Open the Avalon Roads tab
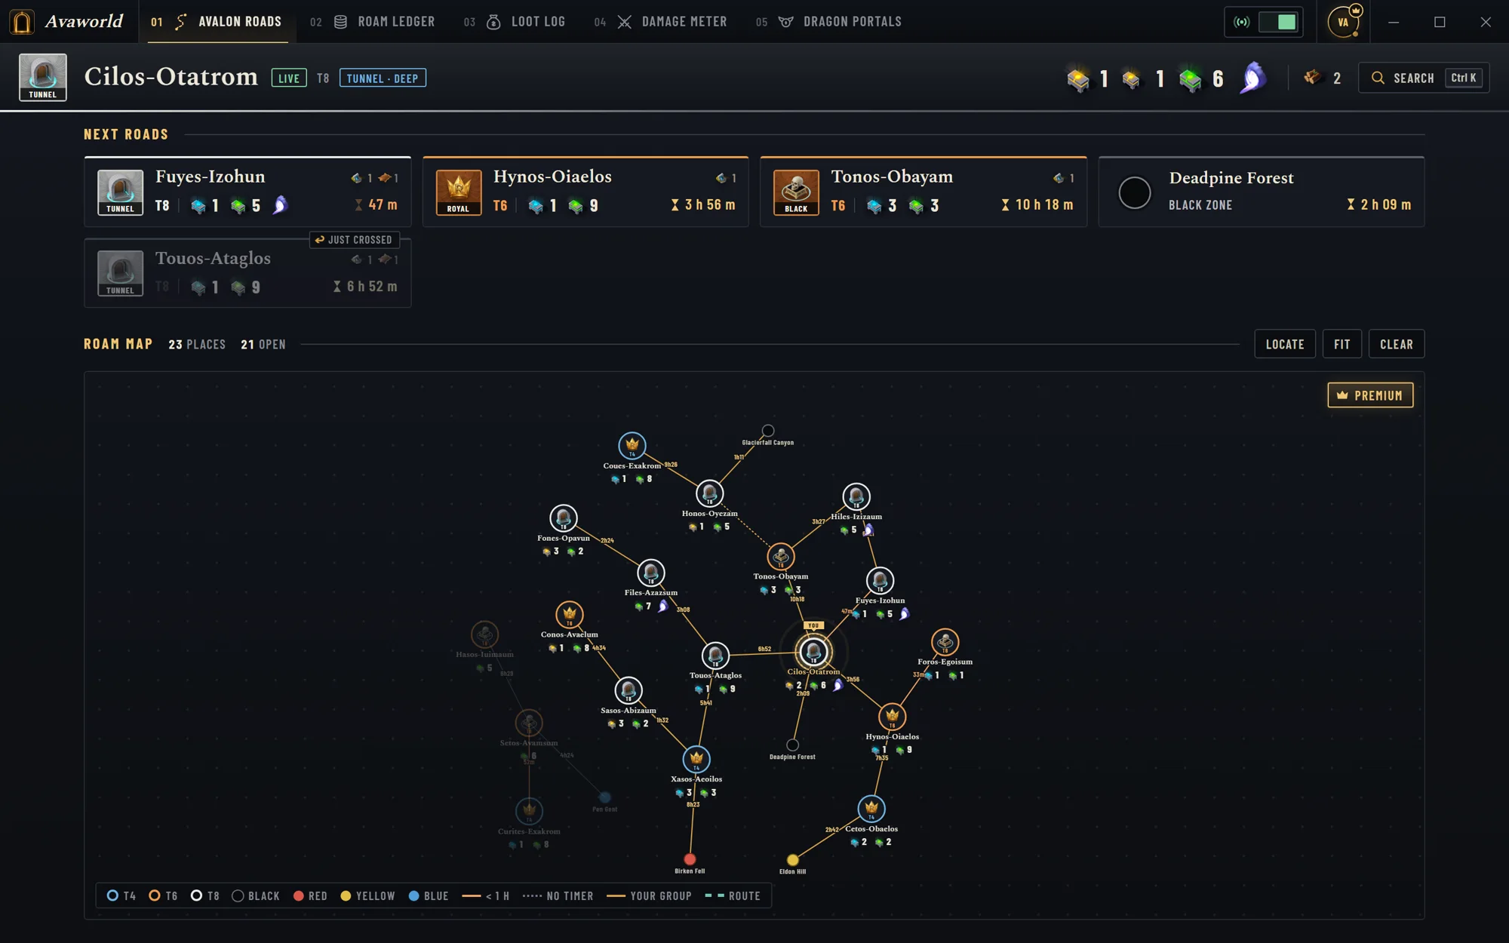Image resolution: width=1509 pixels, height=943 pixels. click(217, 22)
